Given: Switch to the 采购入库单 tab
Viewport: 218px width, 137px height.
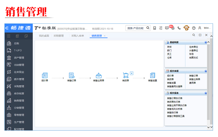Looking at the screenshot, I should click(78, 36).
